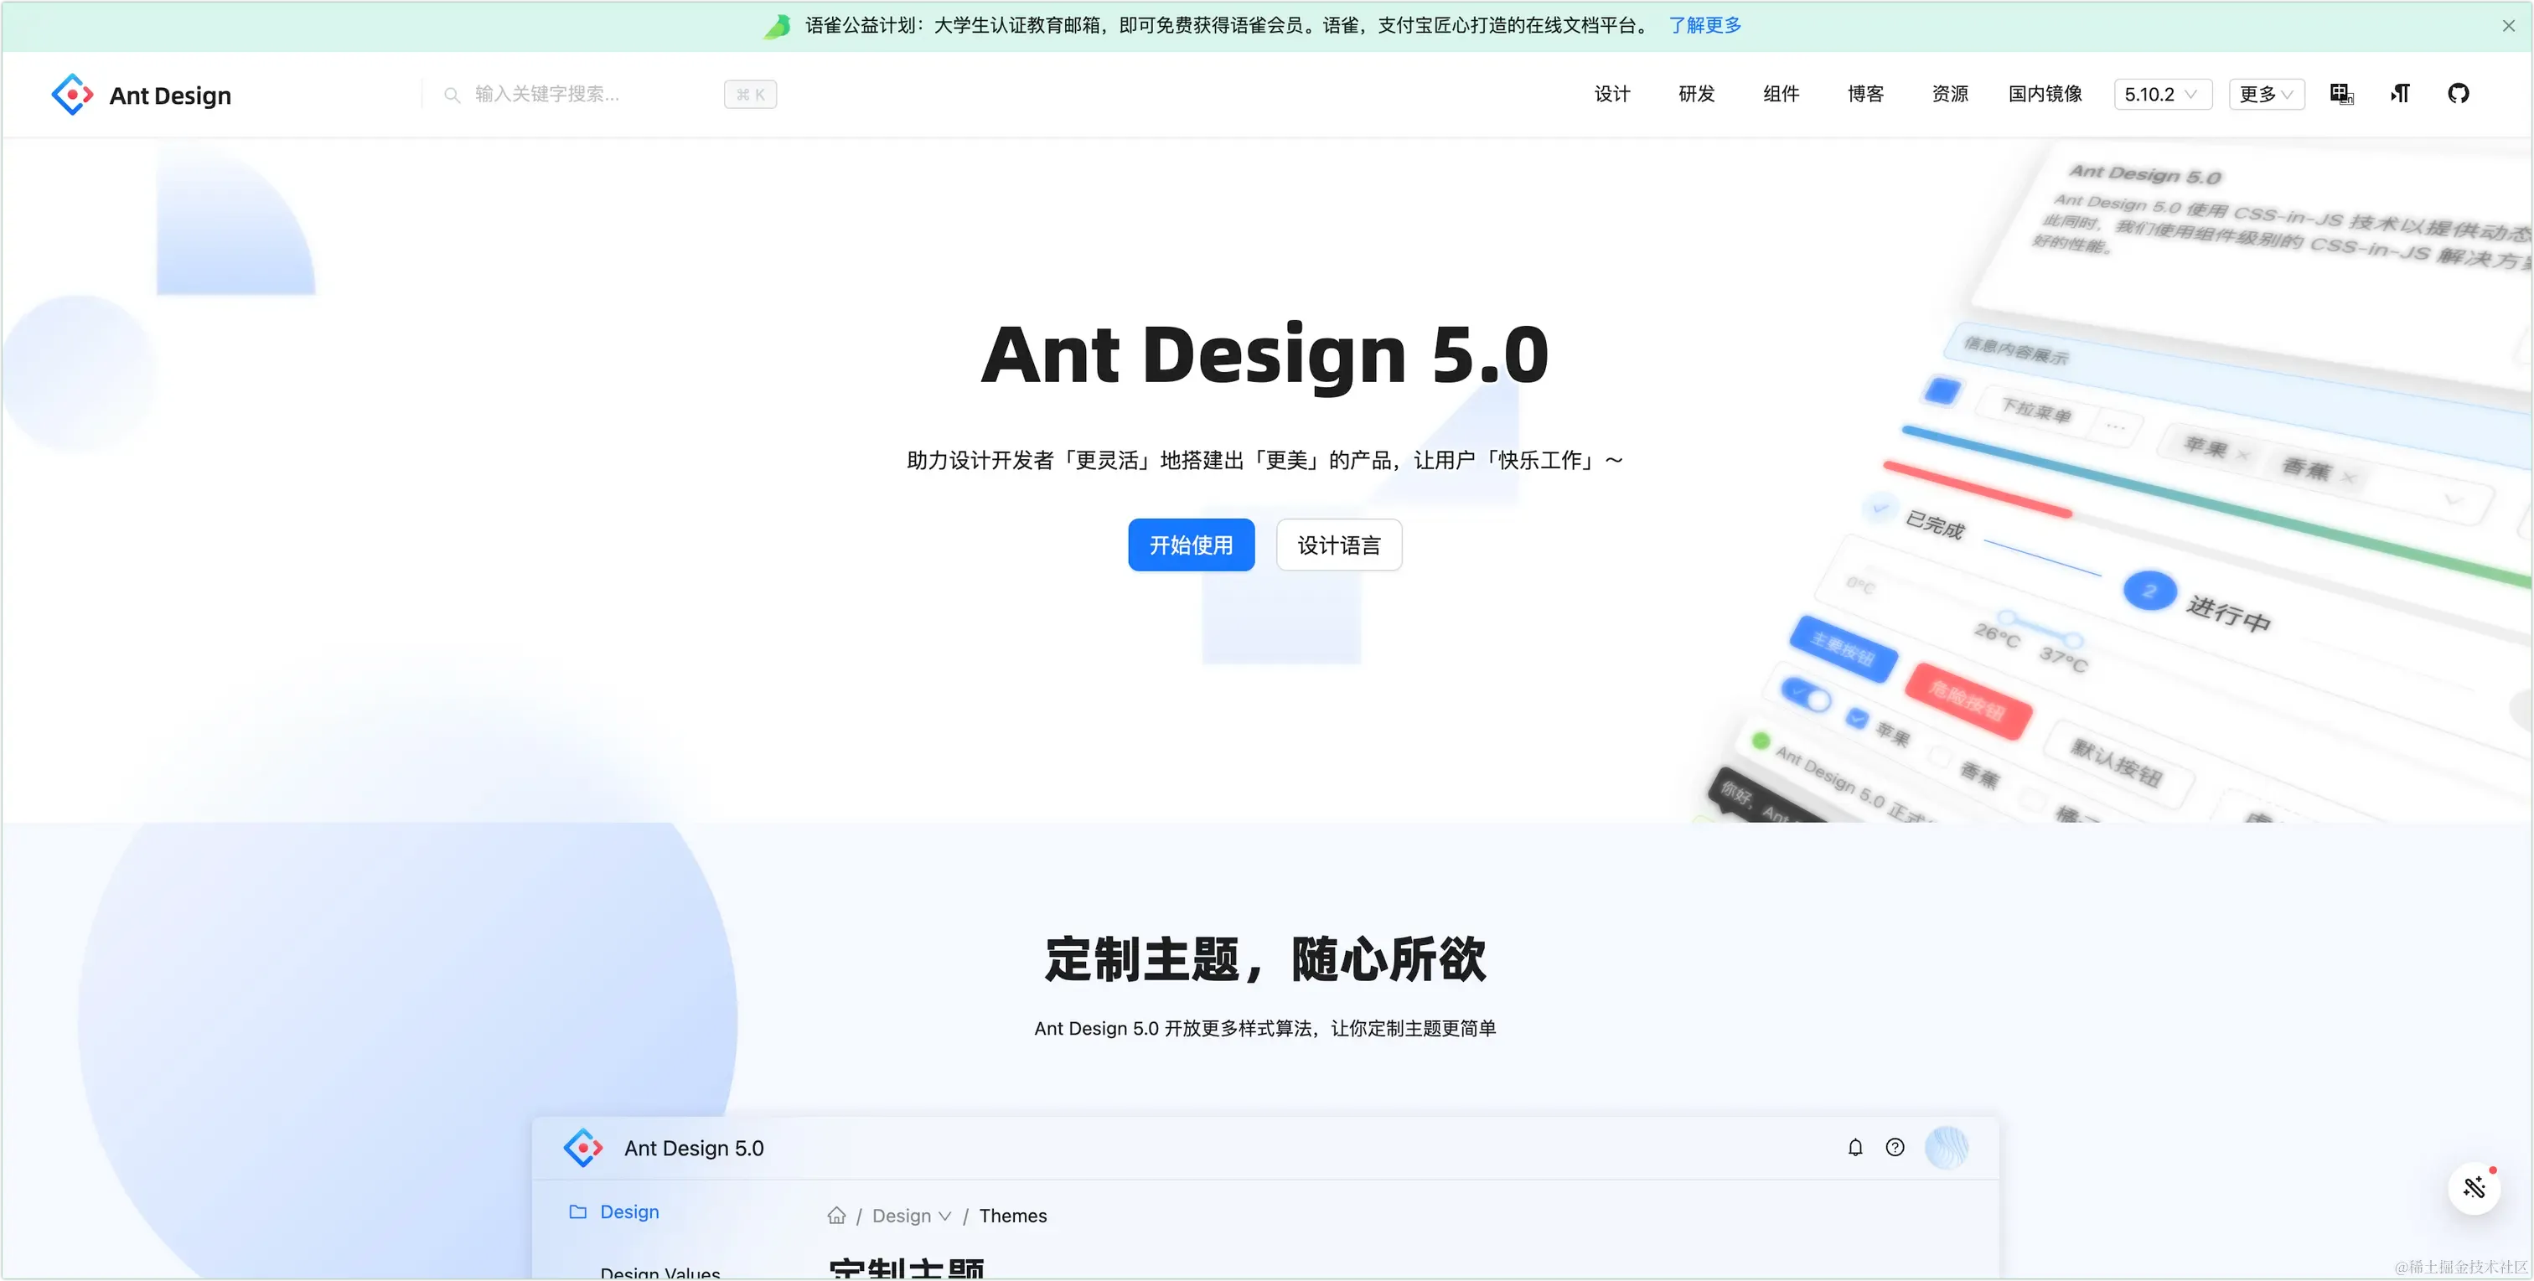
Task: Click the 开始使用 primary button
Action: pos(1192,545)
